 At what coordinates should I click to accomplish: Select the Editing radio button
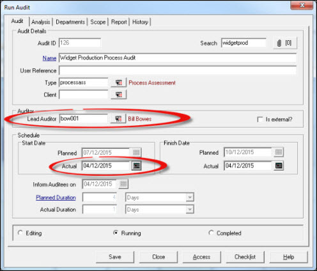pos(20,233)
